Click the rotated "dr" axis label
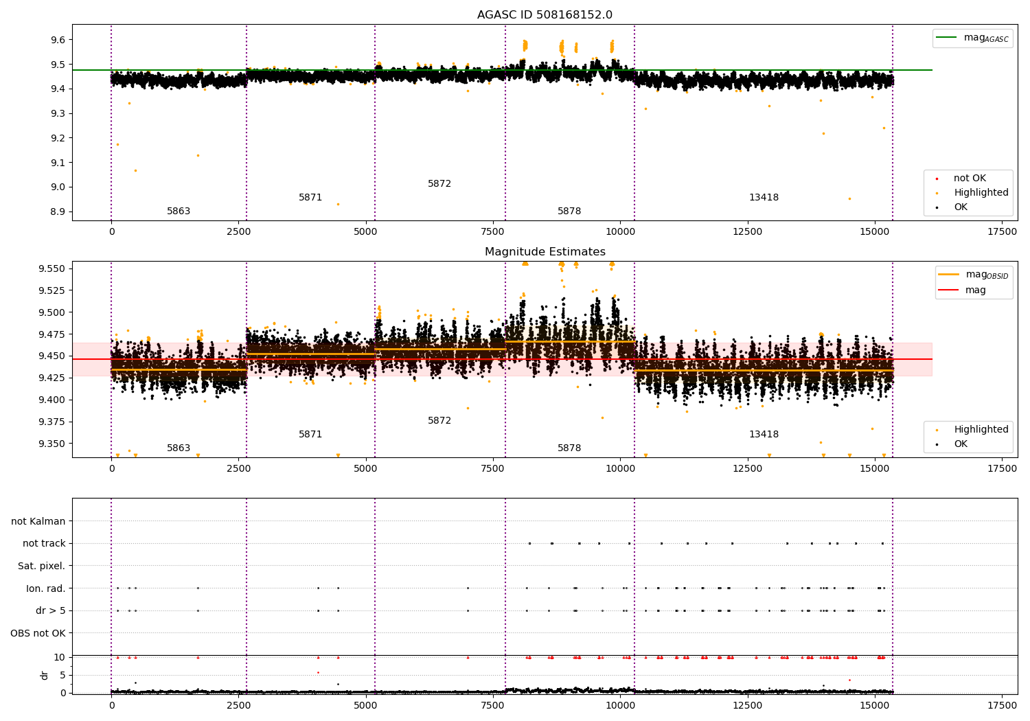Image resolution: width=1030 pixels, height=721 pixels. 45,675
